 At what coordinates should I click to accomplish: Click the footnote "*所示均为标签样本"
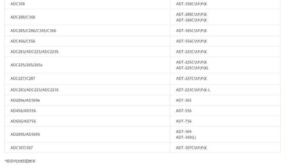(x=20, y=161)
